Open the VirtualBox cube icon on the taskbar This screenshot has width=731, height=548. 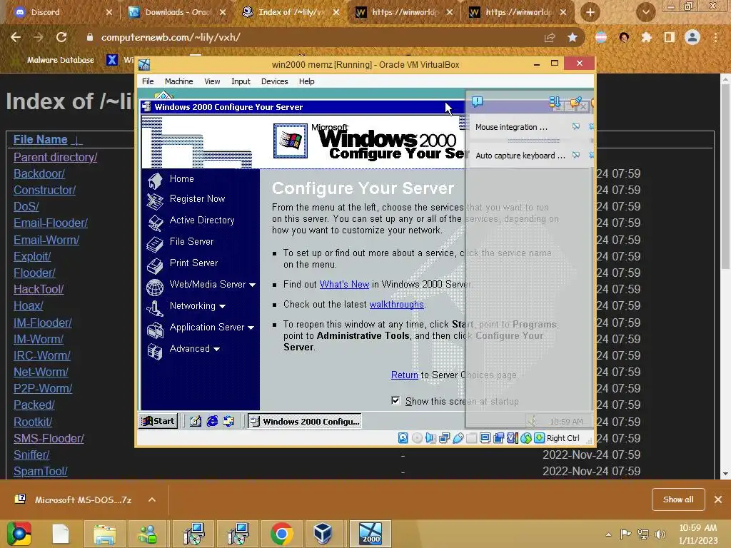322,534
